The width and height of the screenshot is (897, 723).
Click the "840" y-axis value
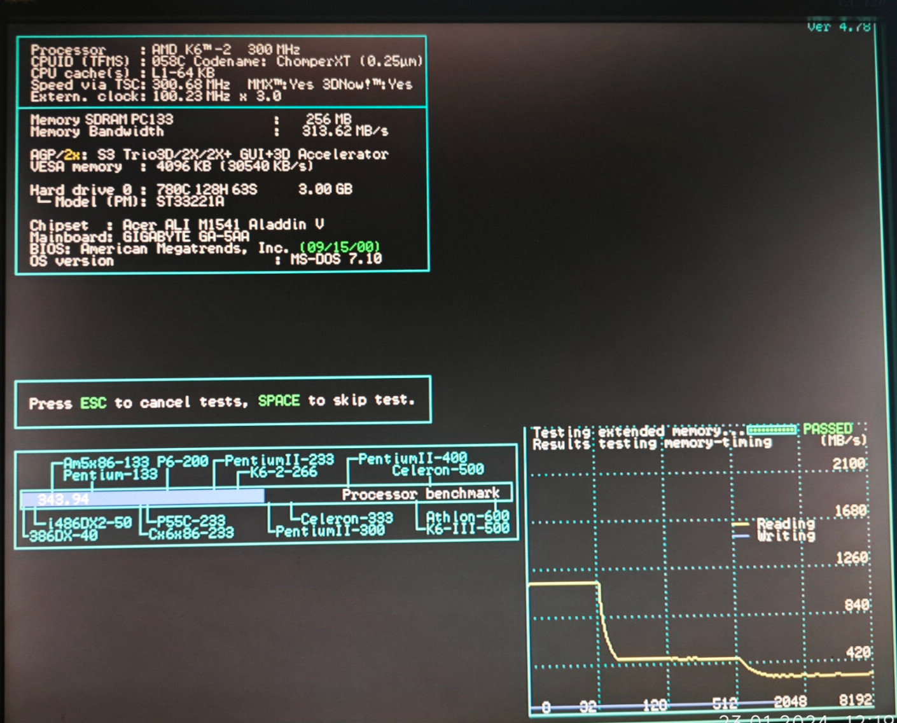pyautogui.click(x=856, y=605)
